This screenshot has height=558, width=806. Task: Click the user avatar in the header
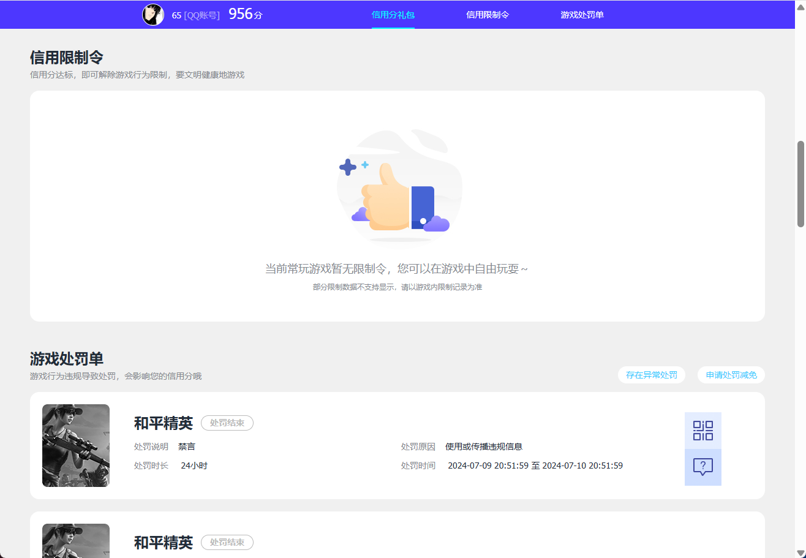click(x=153, y=15)
